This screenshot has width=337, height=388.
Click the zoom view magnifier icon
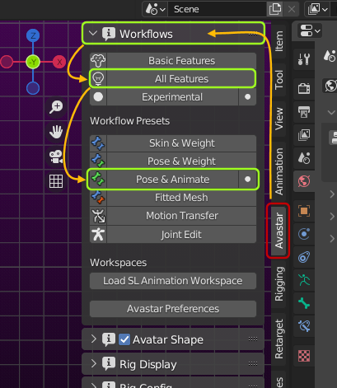[x=56, y=107]
